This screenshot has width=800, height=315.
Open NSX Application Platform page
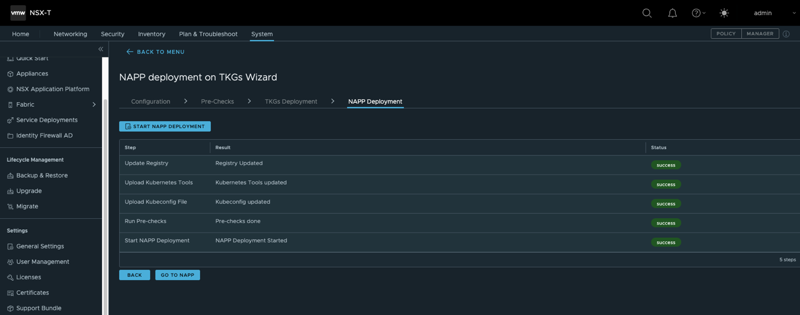click(x=53, y=89)
